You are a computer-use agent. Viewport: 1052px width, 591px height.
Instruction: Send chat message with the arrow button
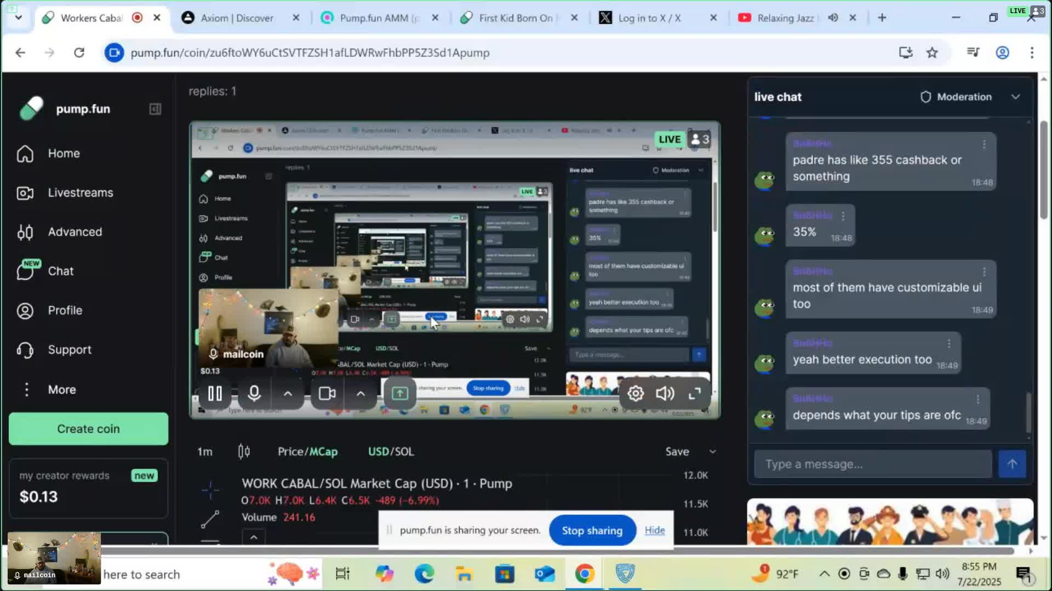(x=1011, y=464)
